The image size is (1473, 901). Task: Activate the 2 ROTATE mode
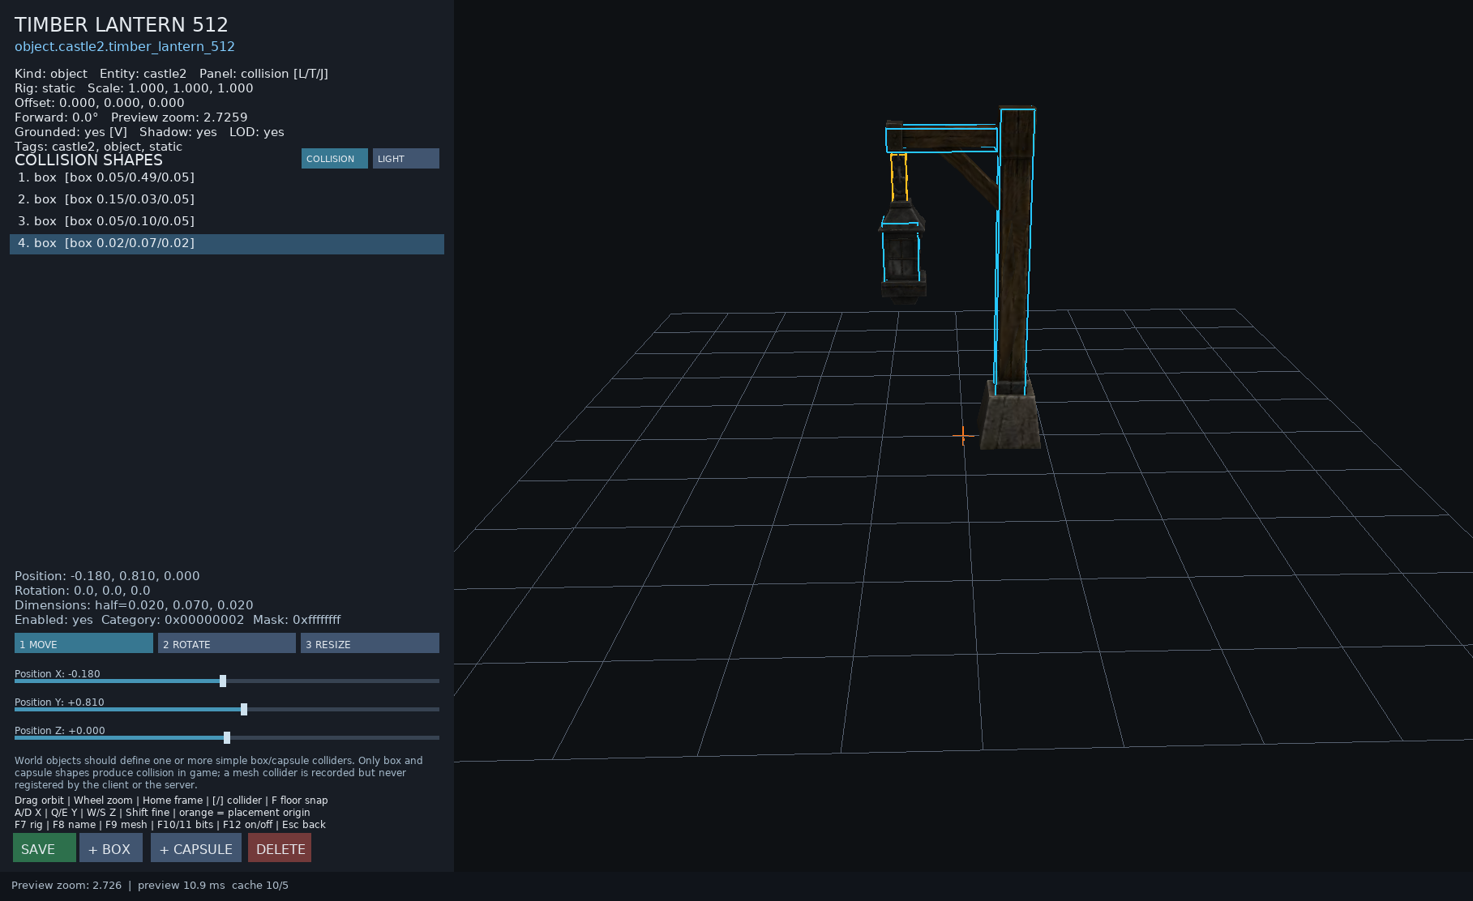(227, 643)
